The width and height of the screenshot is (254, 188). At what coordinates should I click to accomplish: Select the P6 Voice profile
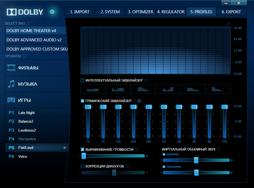tap(37, 156)
